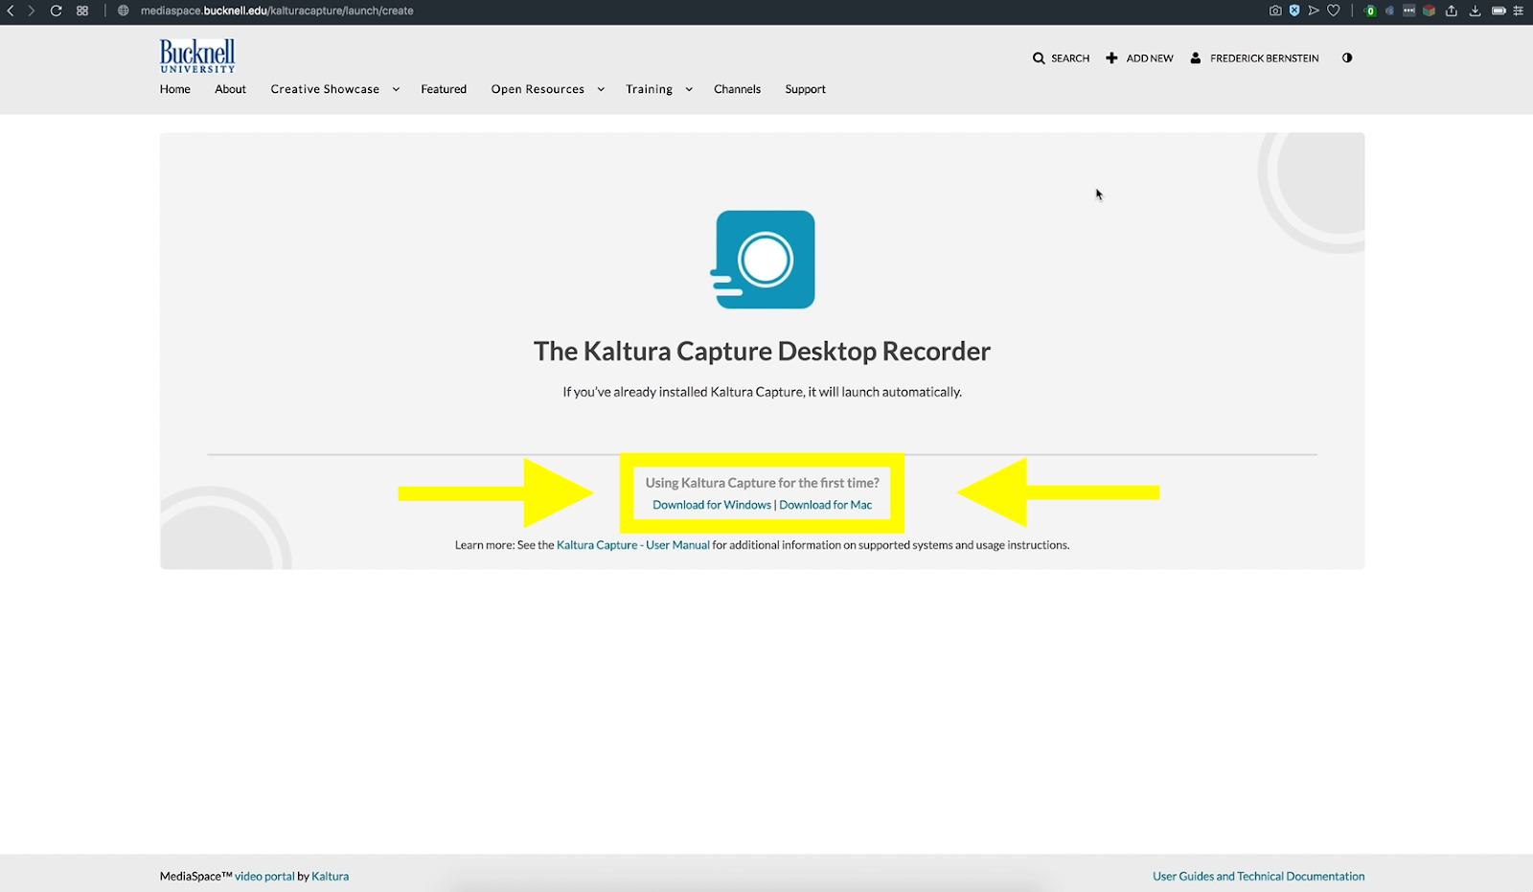The image size is (1533, 892).
Task: Go back using the browser back arrow
Action: click(x=11, y=11)
